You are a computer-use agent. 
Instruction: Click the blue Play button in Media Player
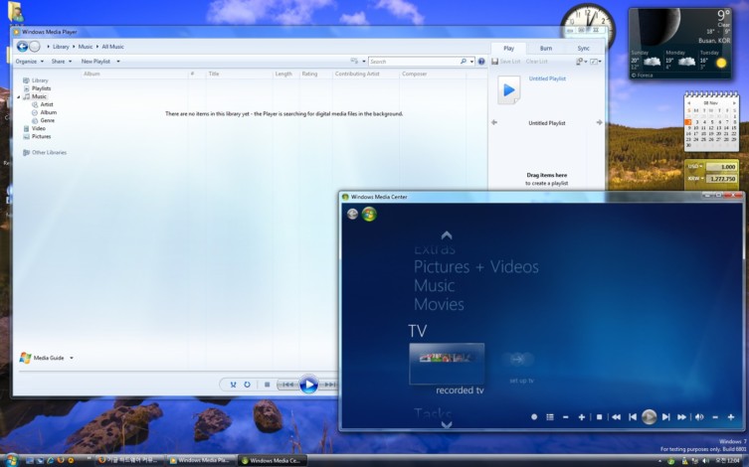tap(308, 385)
